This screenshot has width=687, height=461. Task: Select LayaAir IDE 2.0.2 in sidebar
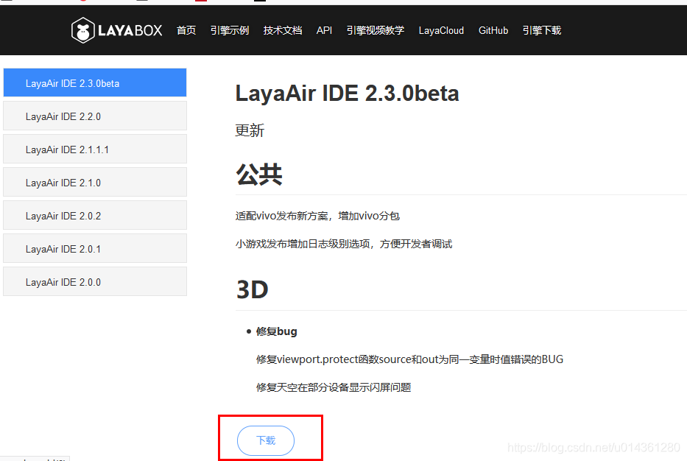94,215
